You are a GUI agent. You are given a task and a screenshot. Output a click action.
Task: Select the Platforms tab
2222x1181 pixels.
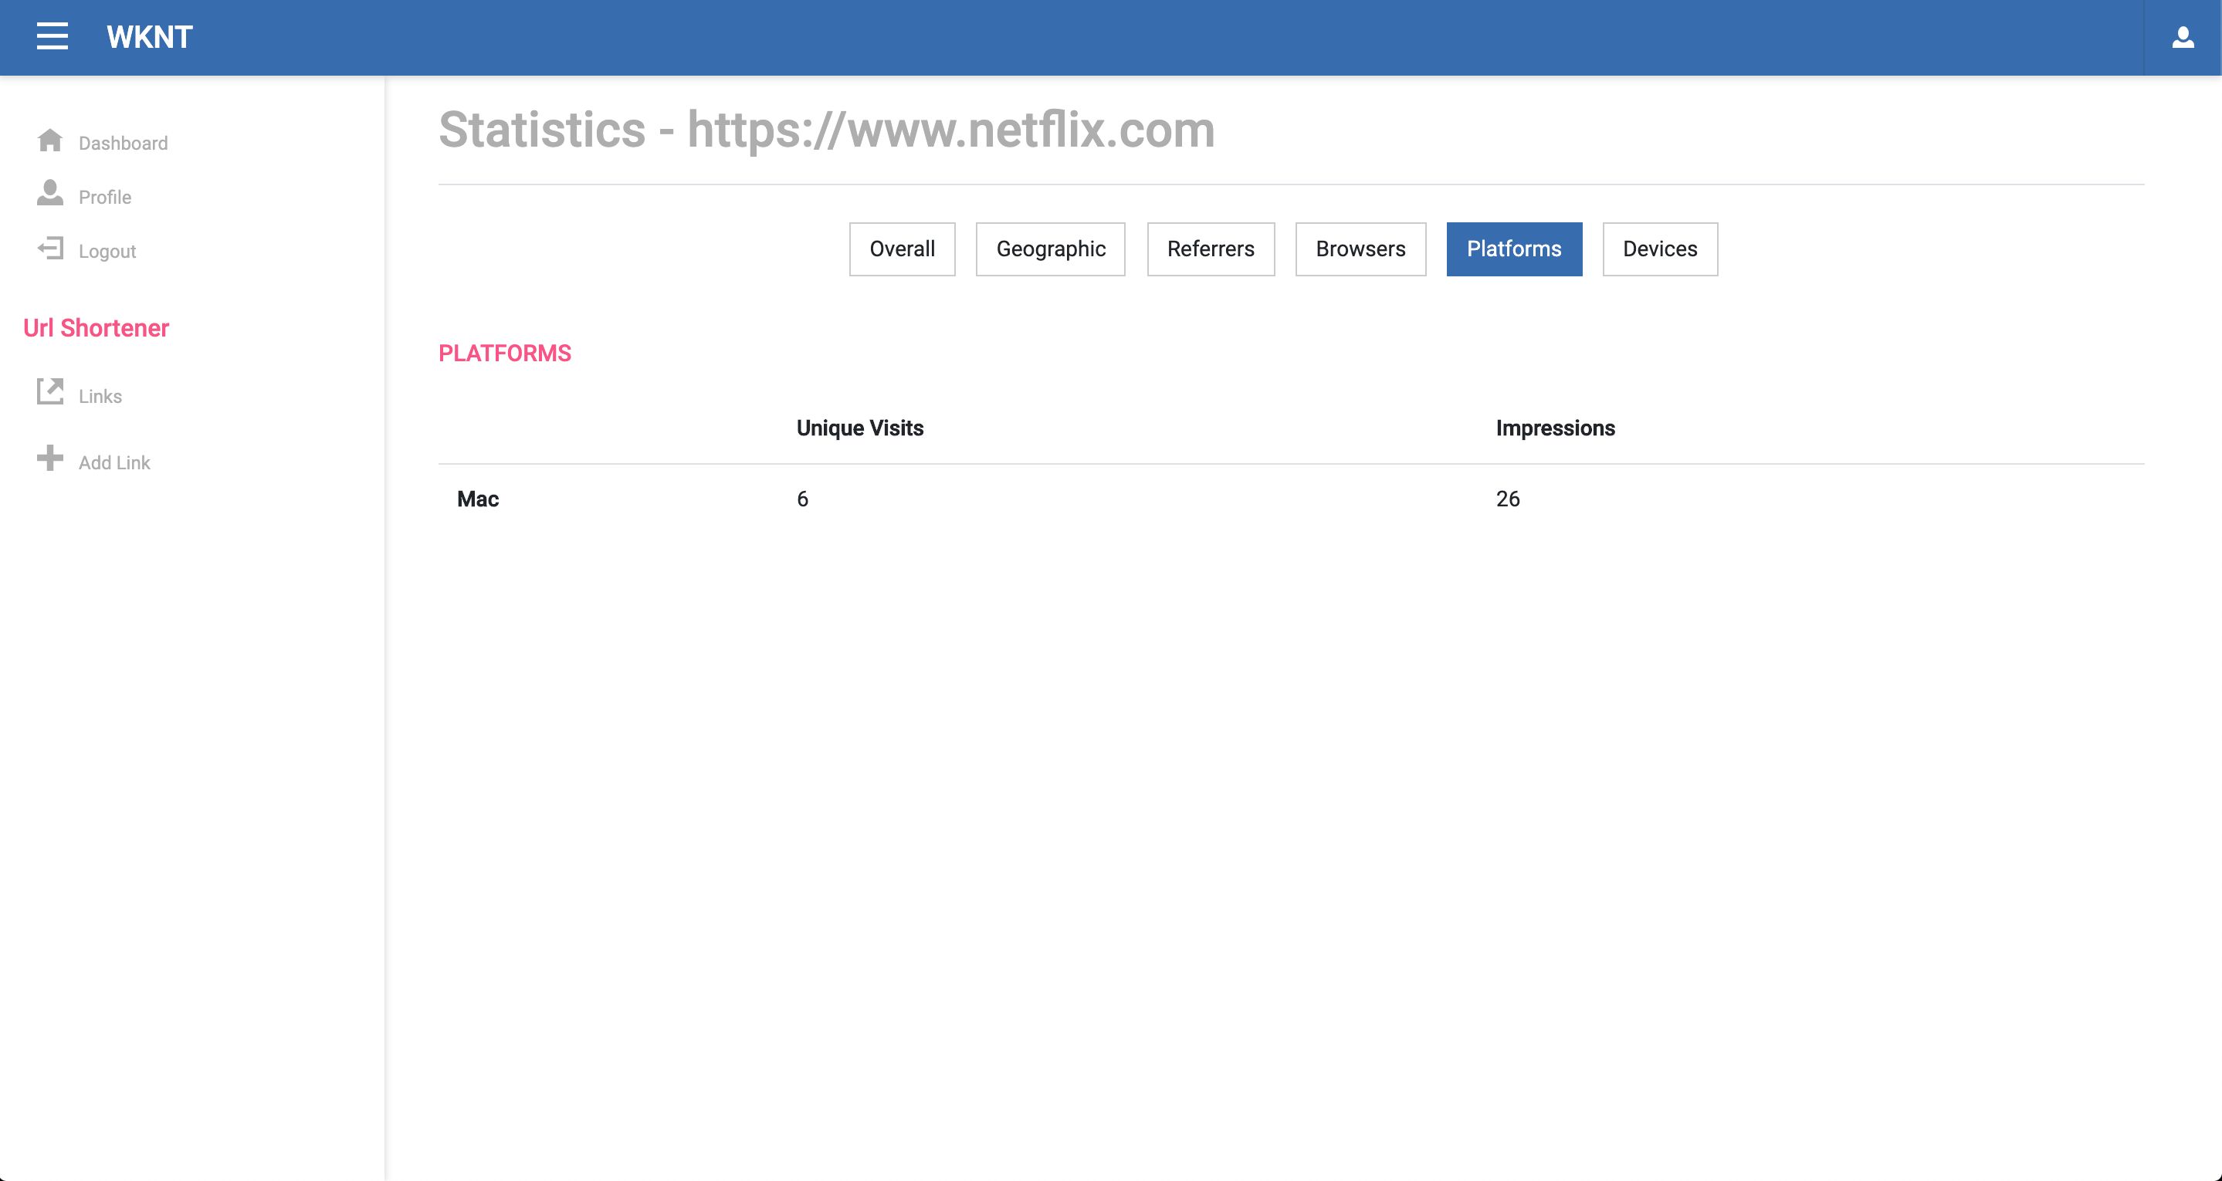tap(1513, 249)
